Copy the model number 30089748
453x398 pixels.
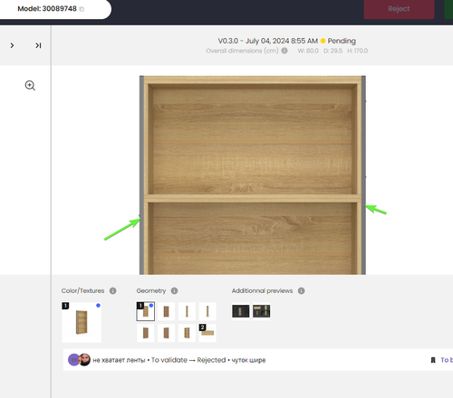[x=82, y=9]
